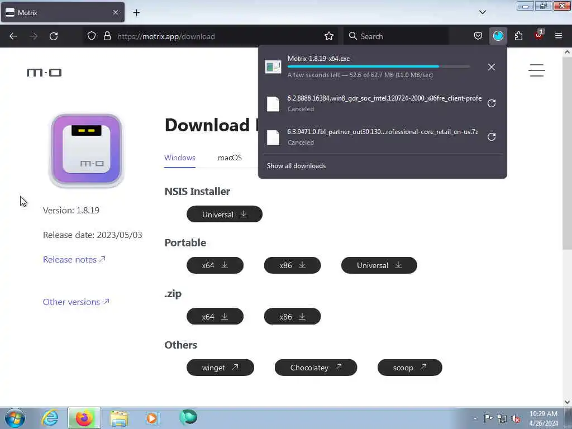
Task: Open the Firefox application menu
Action: [559, 36]
